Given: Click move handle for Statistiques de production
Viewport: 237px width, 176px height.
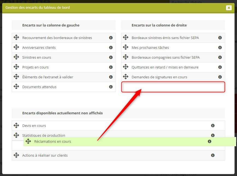Looking at the screenshot, I should [16, 135].
